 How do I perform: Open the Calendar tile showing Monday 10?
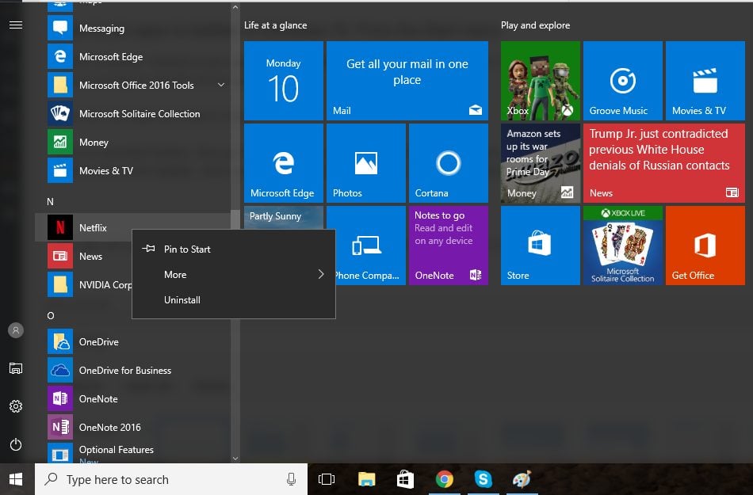tap(283, 81)
